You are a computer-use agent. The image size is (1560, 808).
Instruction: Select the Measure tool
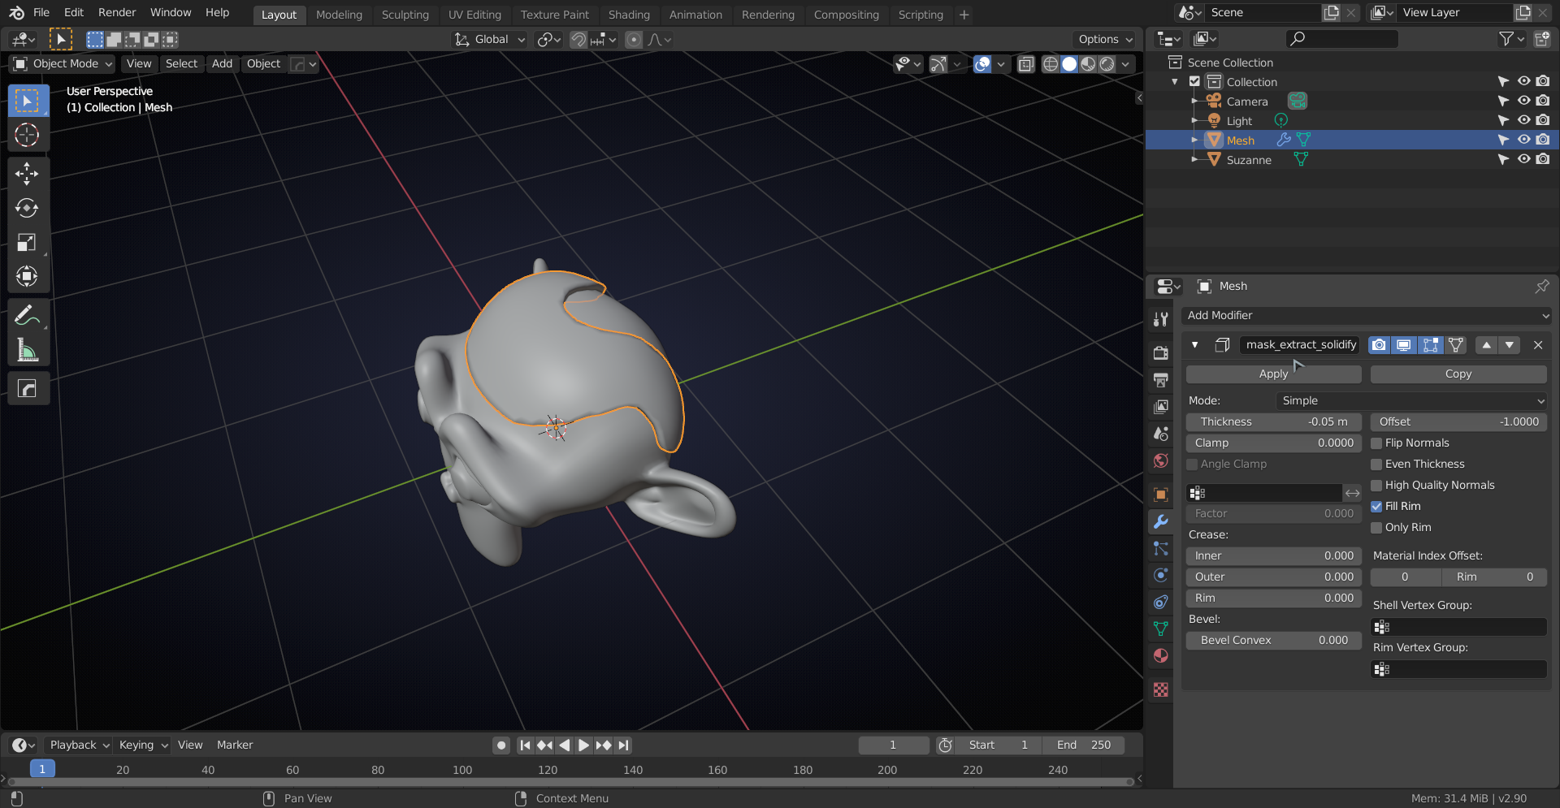point(27,350)
